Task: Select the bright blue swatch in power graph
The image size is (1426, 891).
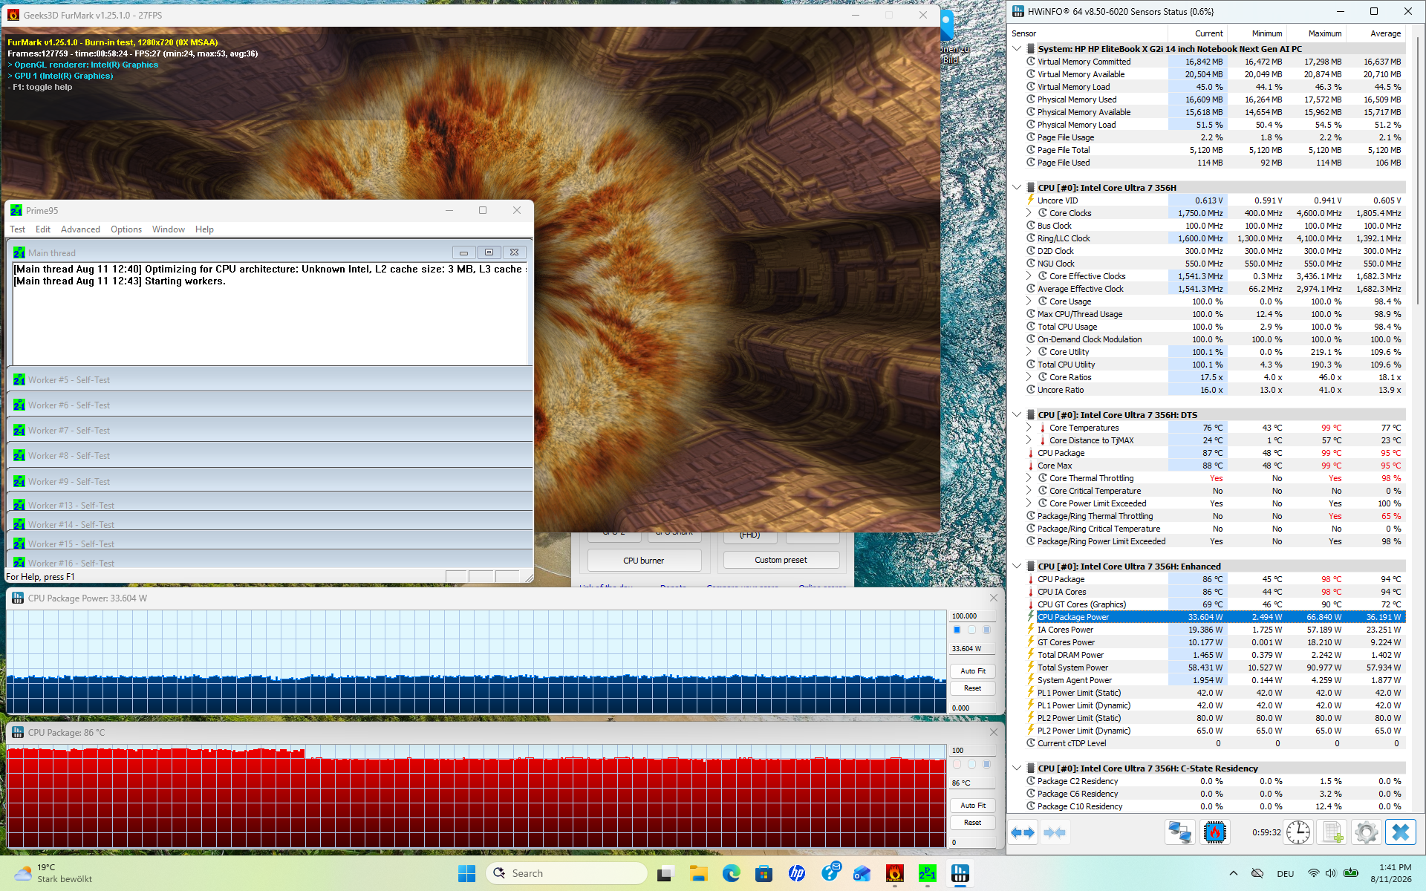Action: coord(957,630)
